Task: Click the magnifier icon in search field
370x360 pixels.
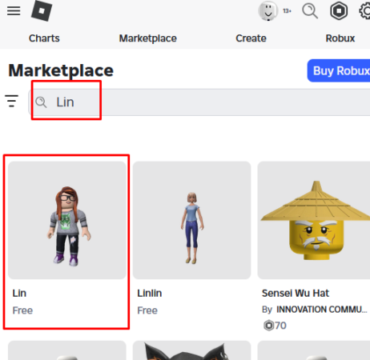Action: point(41,102)
